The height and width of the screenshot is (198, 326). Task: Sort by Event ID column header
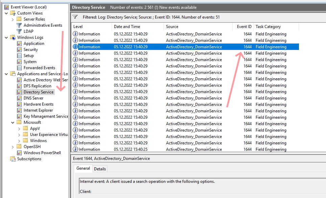pos(244,27)
